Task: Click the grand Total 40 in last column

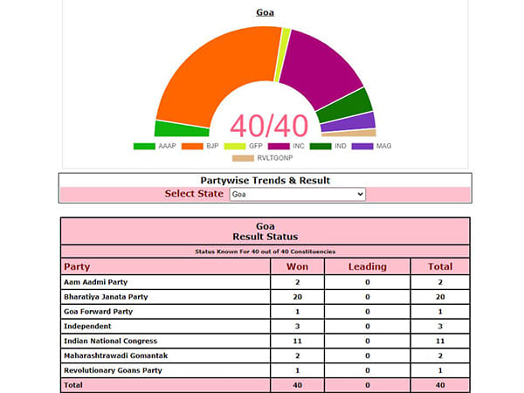Action: (x=440, y=385)
